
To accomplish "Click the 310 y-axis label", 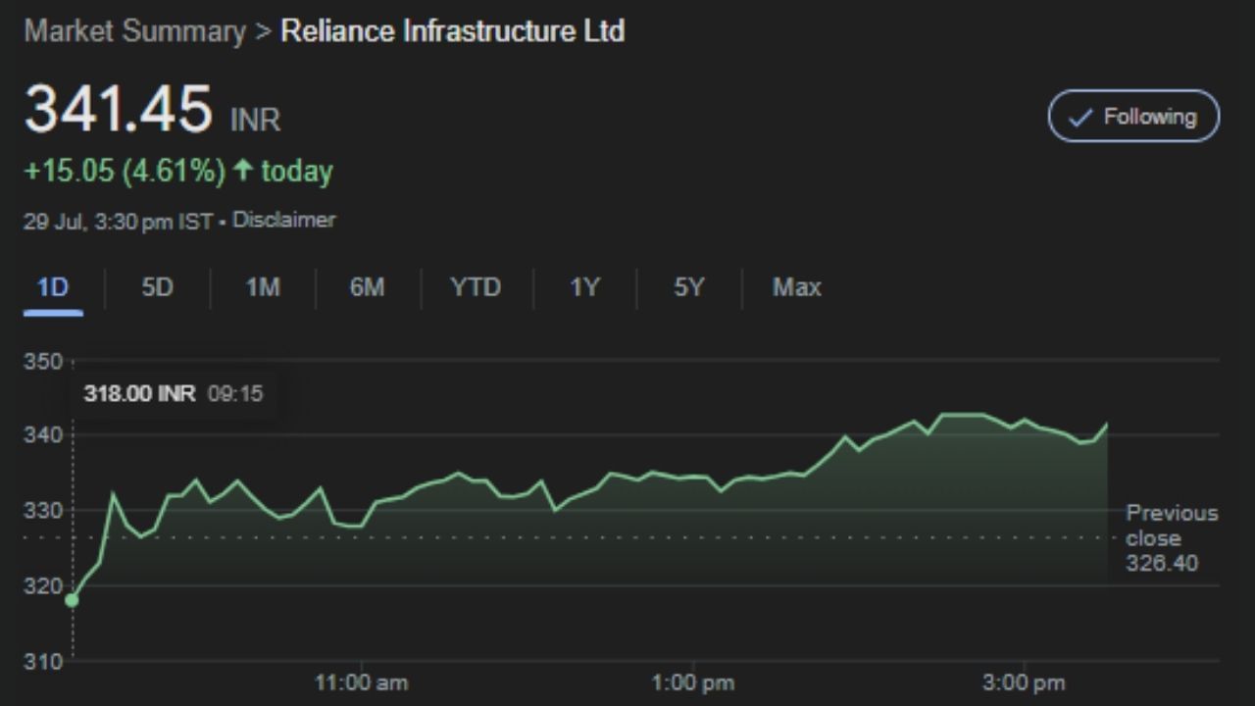I will pos(42,662).
